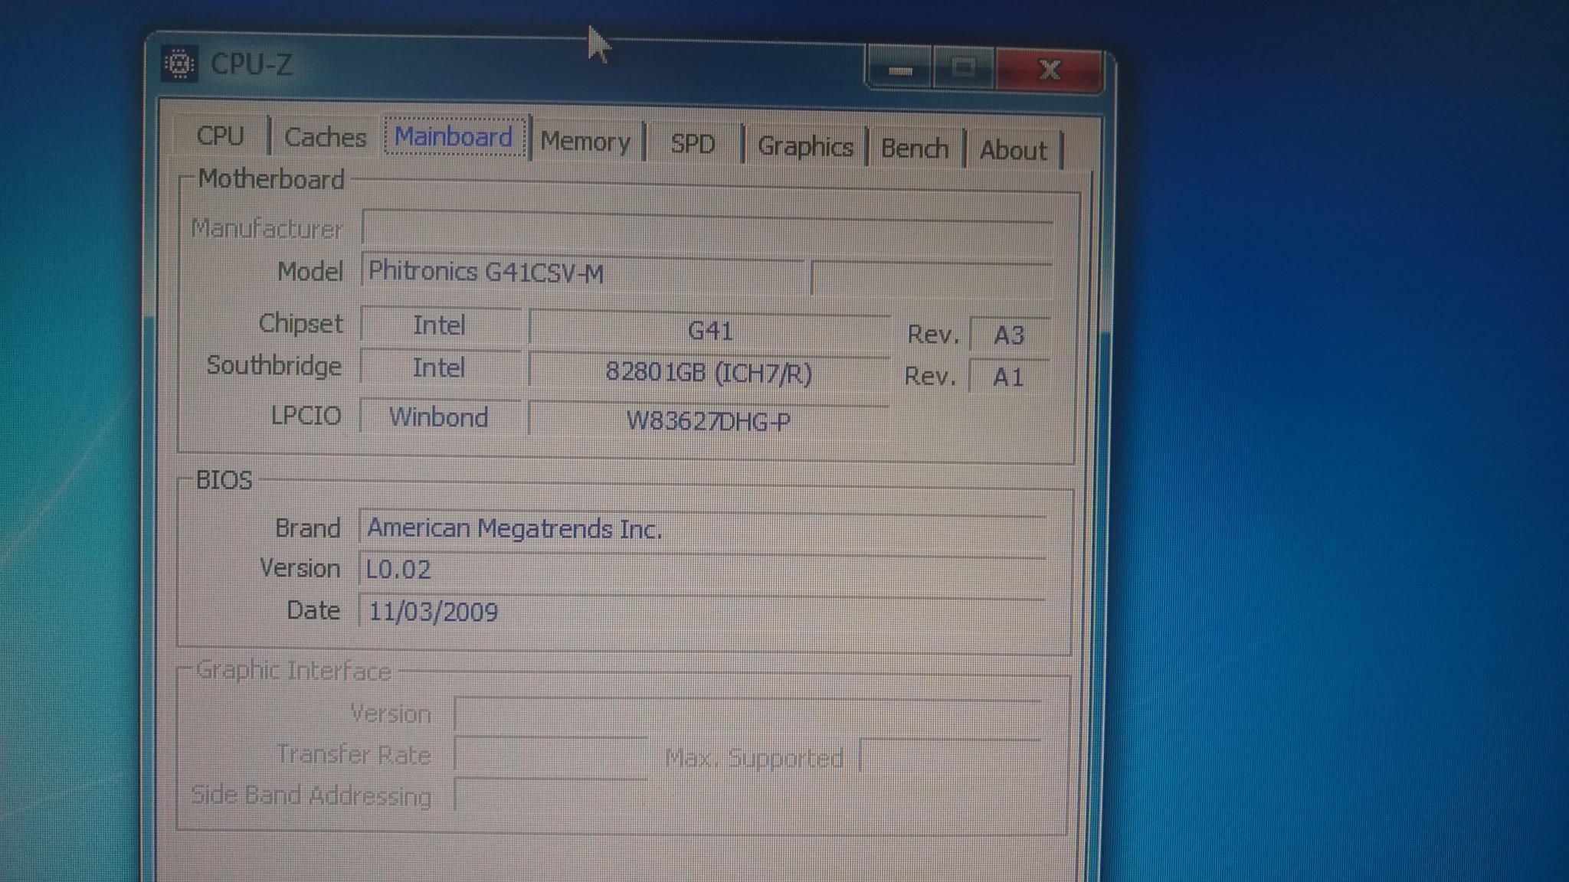Switch to the SPD tab
The height and width of the screenshot is (882, 1569).
click(693, 144)
